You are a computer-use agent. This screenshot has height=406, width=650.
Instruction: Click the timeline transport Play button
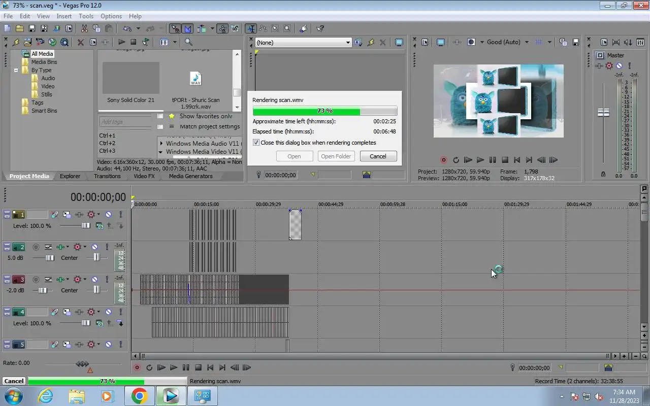click(x=173, y=367)
